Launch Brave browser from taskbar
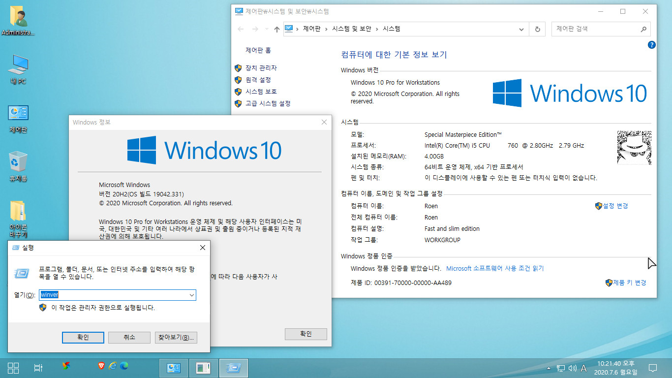 coord(101,365)
